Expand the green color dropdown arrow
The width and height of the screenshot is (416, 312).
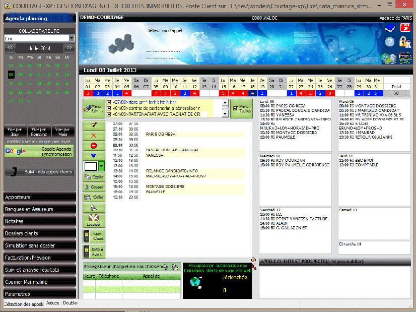(101, 166)
